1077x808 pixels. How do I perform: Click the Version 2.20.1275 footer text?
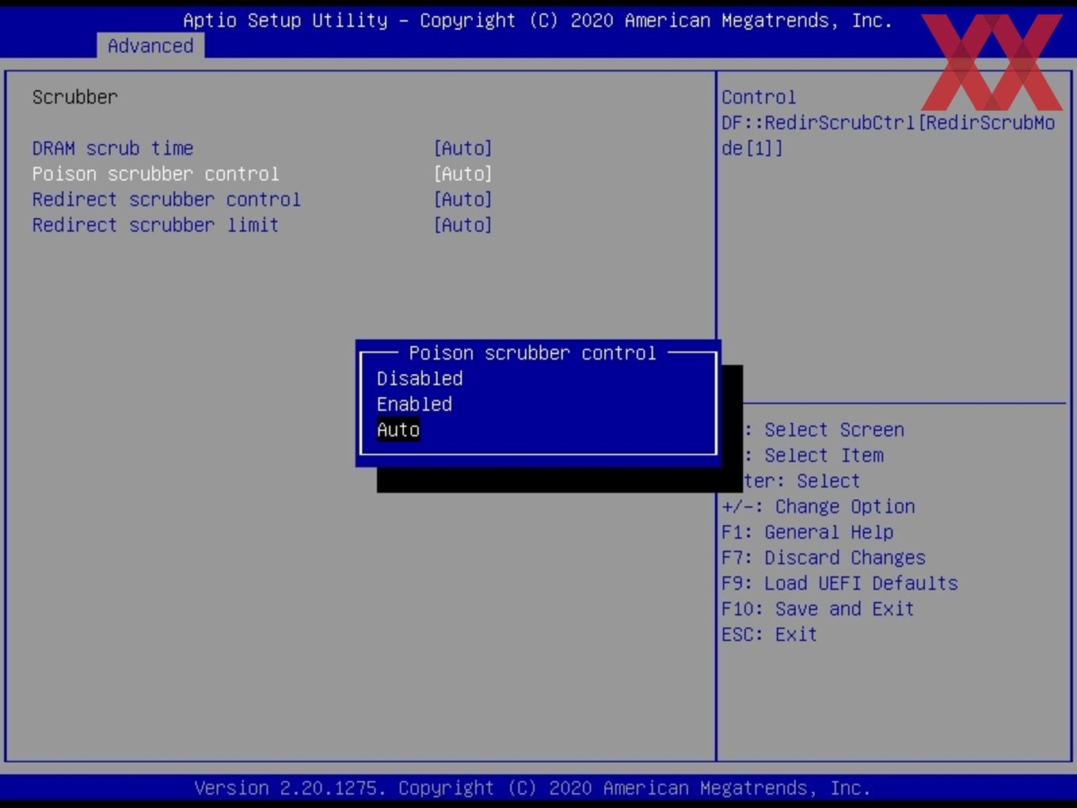(x=533, y=787)
